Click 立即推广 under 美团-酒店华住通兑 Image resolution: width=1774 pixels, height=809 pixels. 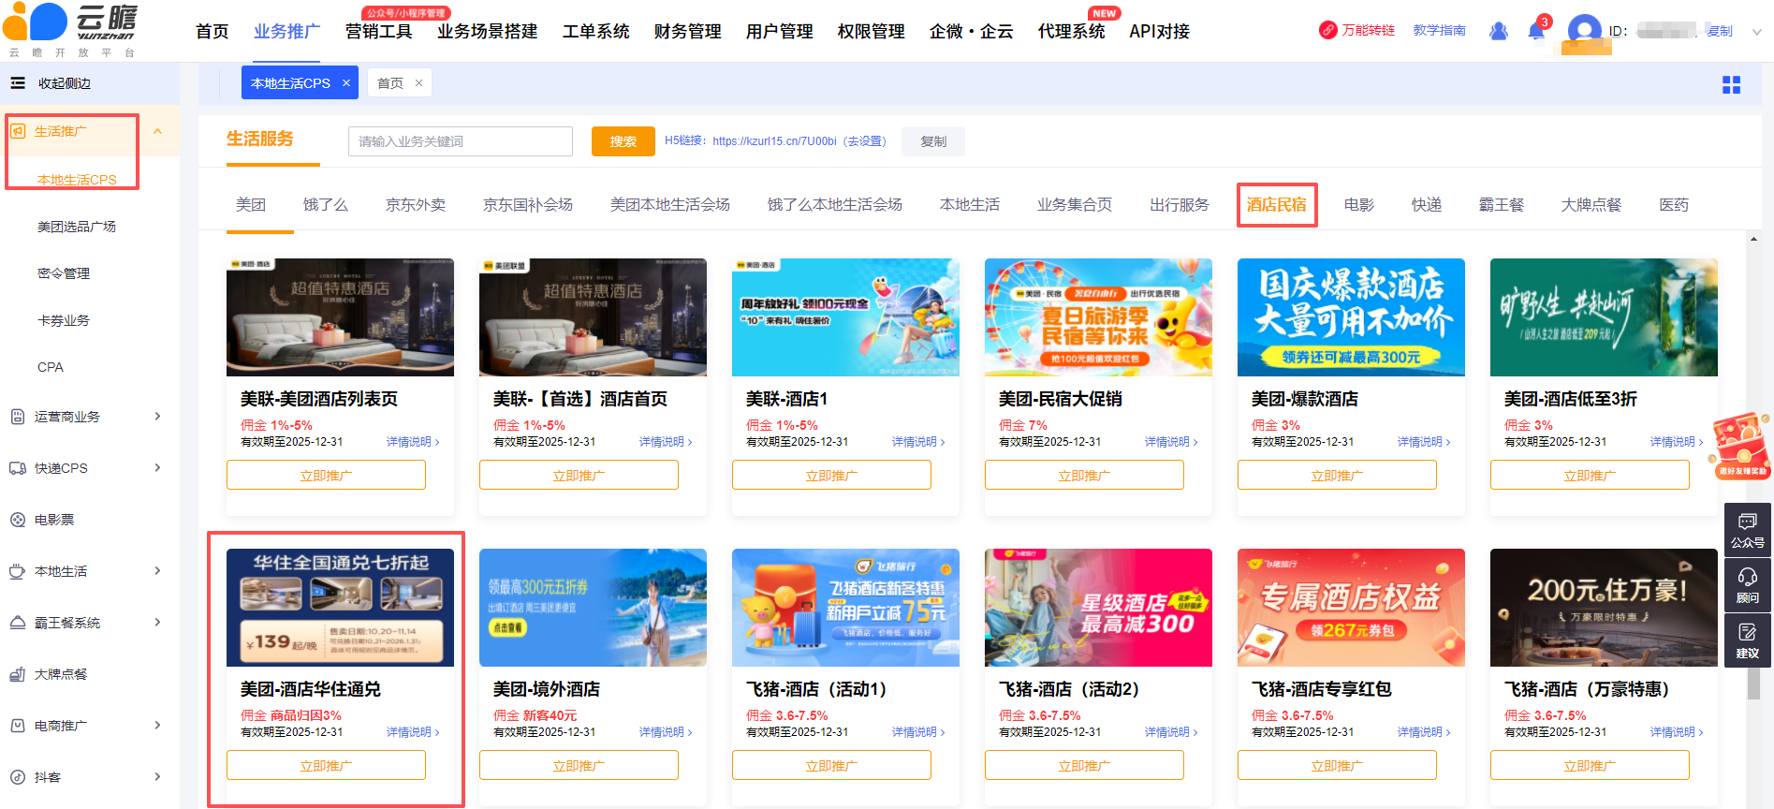point(326,765)
